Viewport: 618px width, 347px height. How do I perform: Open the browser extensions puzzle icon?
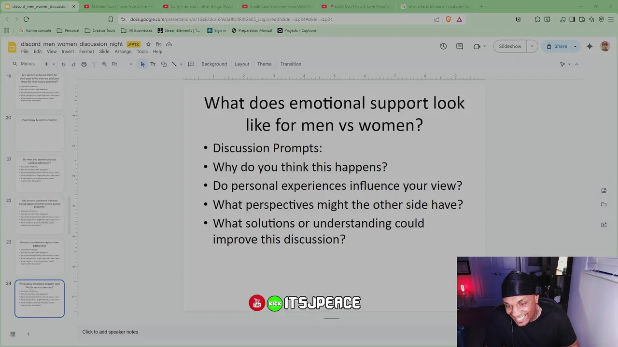tap(537, 19)
